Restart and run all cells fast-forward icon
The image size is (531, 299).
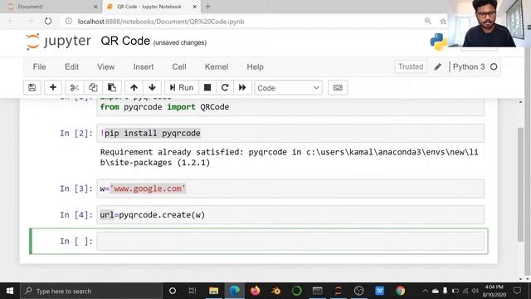(242, 87)
